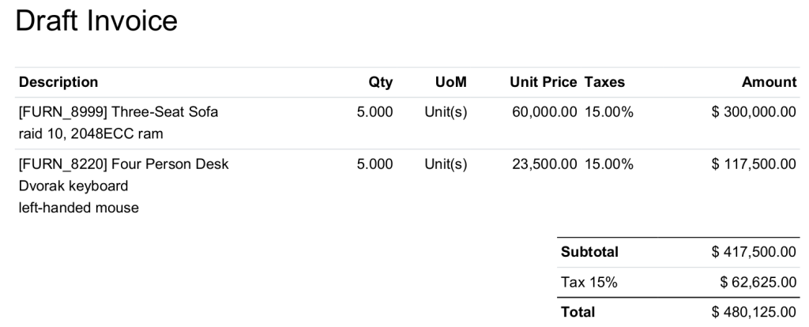
Task: Click the 23,500.00 unit price
Action: [x=544, y=164]
